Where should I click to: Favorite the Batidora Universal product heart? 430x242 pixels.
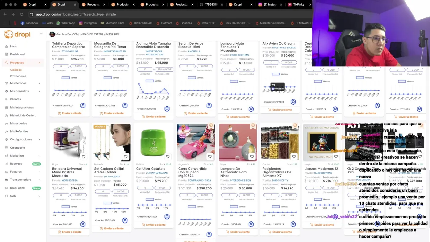click(84, 157)
